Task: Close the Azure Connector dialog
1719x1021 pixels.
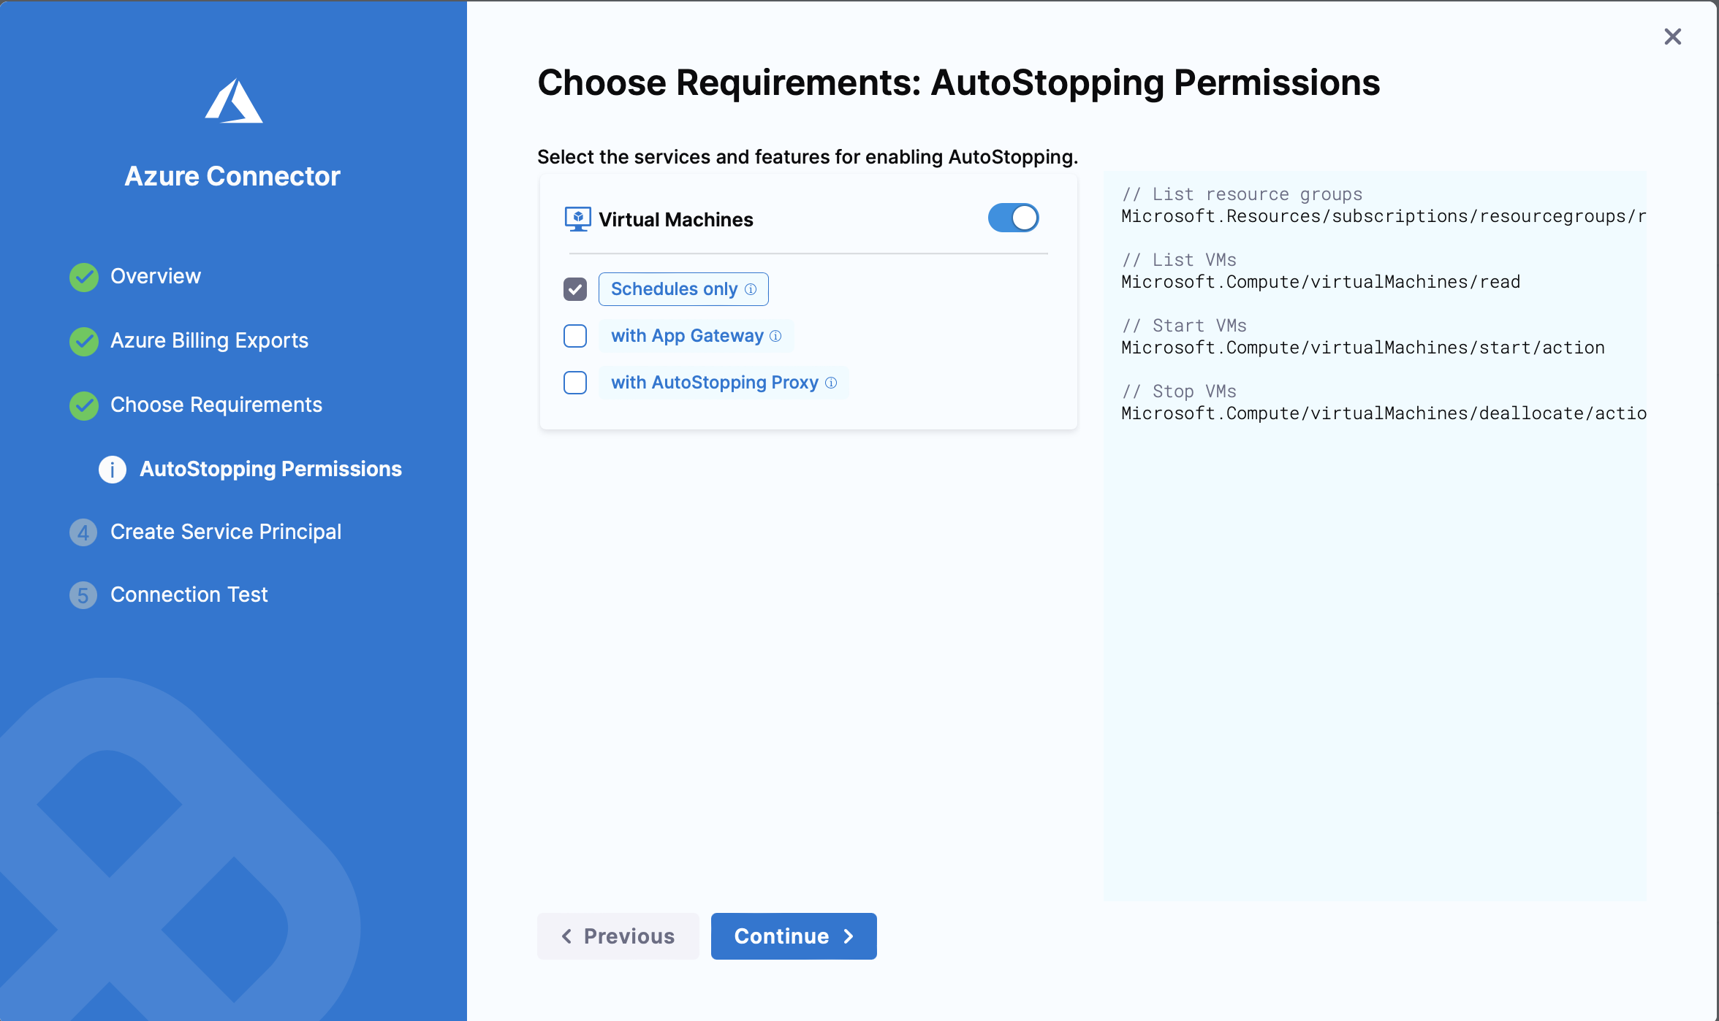Action: tap(1672, 37)
